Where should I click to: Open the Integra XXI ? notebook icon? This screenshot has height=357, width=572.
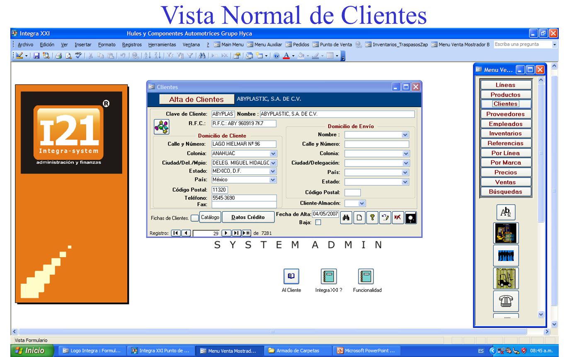click(x=328, y=276)
